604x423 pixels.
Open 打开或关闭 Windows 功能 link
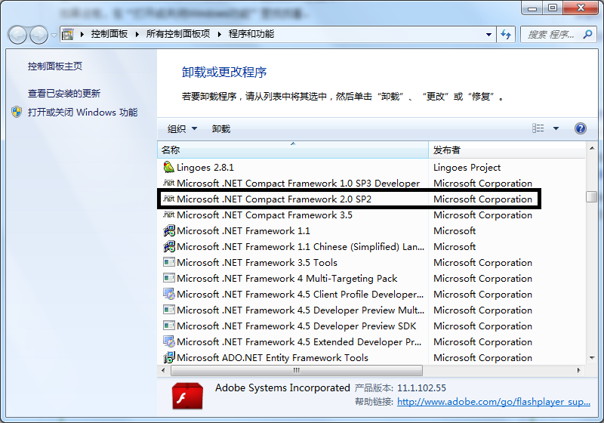(x=82, y=112)
